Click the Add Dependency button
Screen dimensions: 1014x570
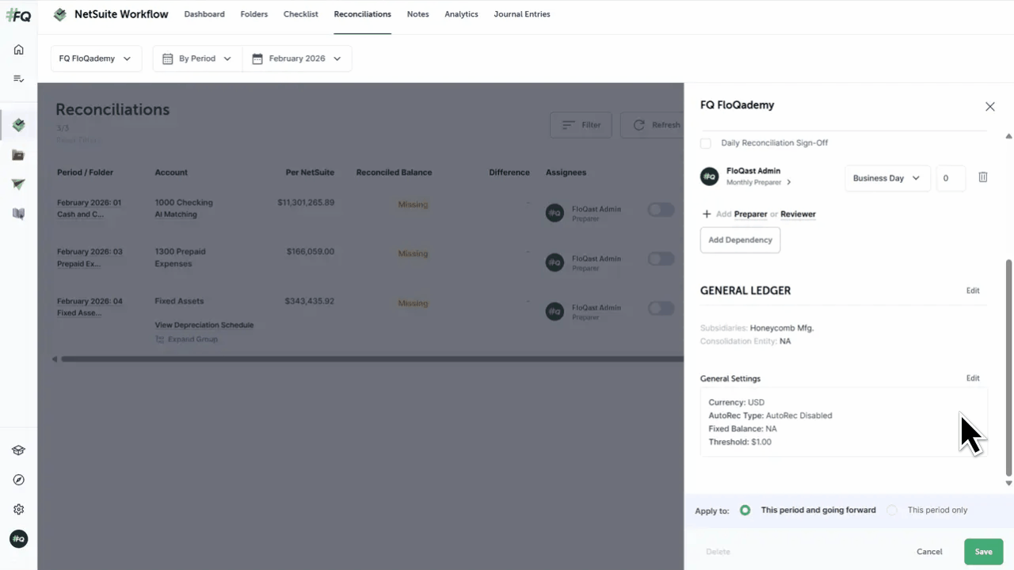tap(740, 240)
